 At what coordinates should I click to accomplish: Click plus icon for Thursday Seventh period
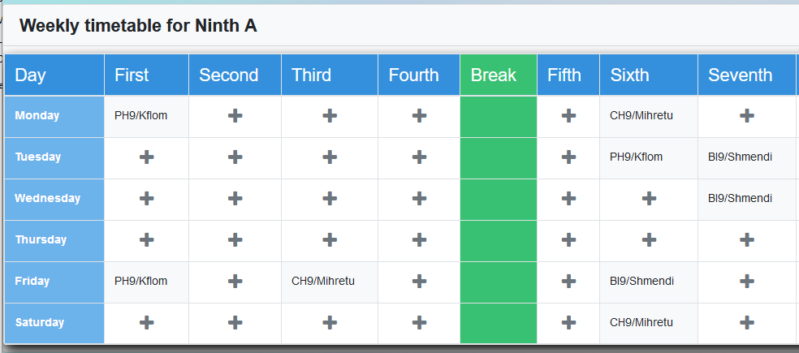point(747,240)
